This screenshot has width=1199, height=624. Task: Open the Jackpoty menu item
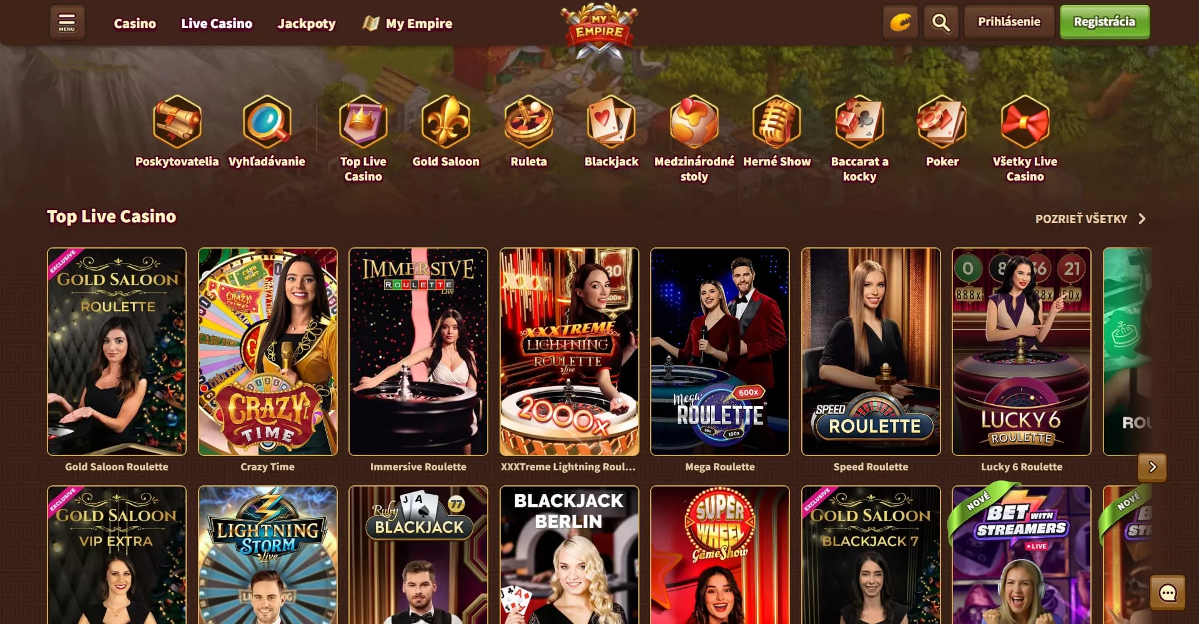pyautogui.click(x=306, y=23)
